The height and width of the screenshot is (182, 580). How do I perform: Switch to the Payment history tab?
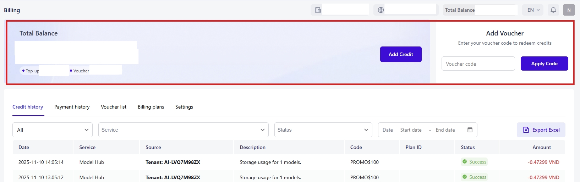72,107
